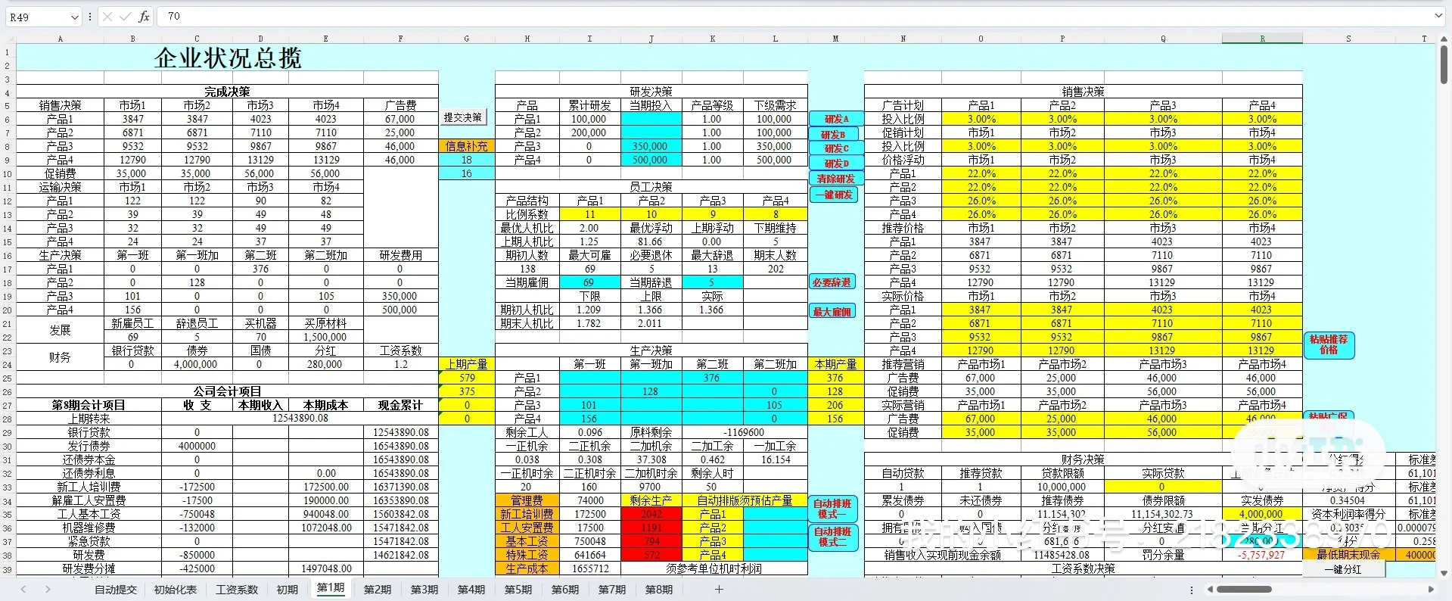
Task: Open the 初始化表 sheet tab
Action: pos(175,589)
